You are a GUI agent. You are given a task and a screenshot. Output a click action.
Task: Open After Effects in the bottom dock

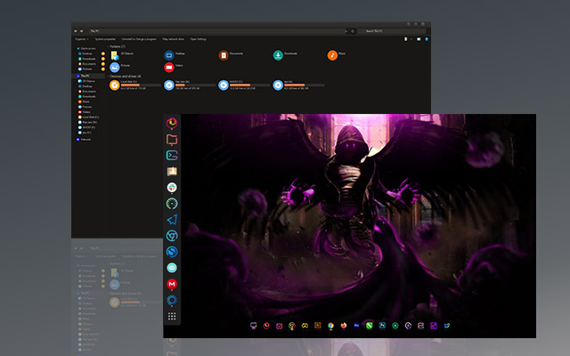click(x=356, y=326)
